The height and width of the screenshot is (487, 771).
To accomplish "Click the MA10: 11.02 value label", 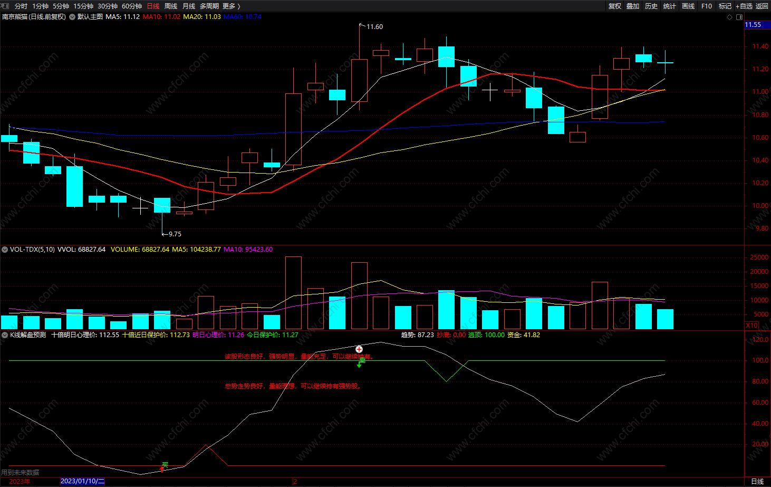I will [161, 17].
